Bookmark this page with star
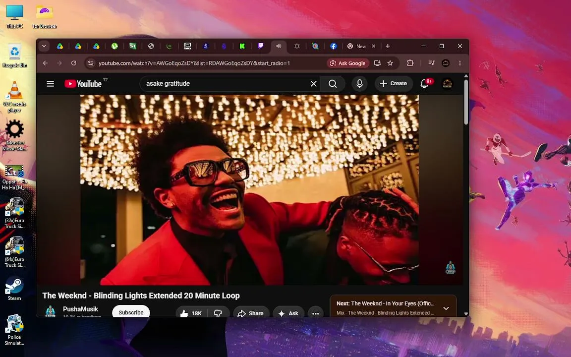 coord(391,63)
